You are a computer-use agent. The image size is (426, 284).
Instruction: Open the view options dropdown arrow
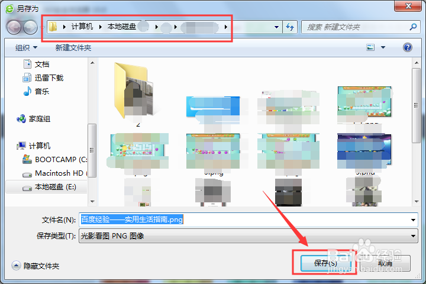[x=383, y=47]
